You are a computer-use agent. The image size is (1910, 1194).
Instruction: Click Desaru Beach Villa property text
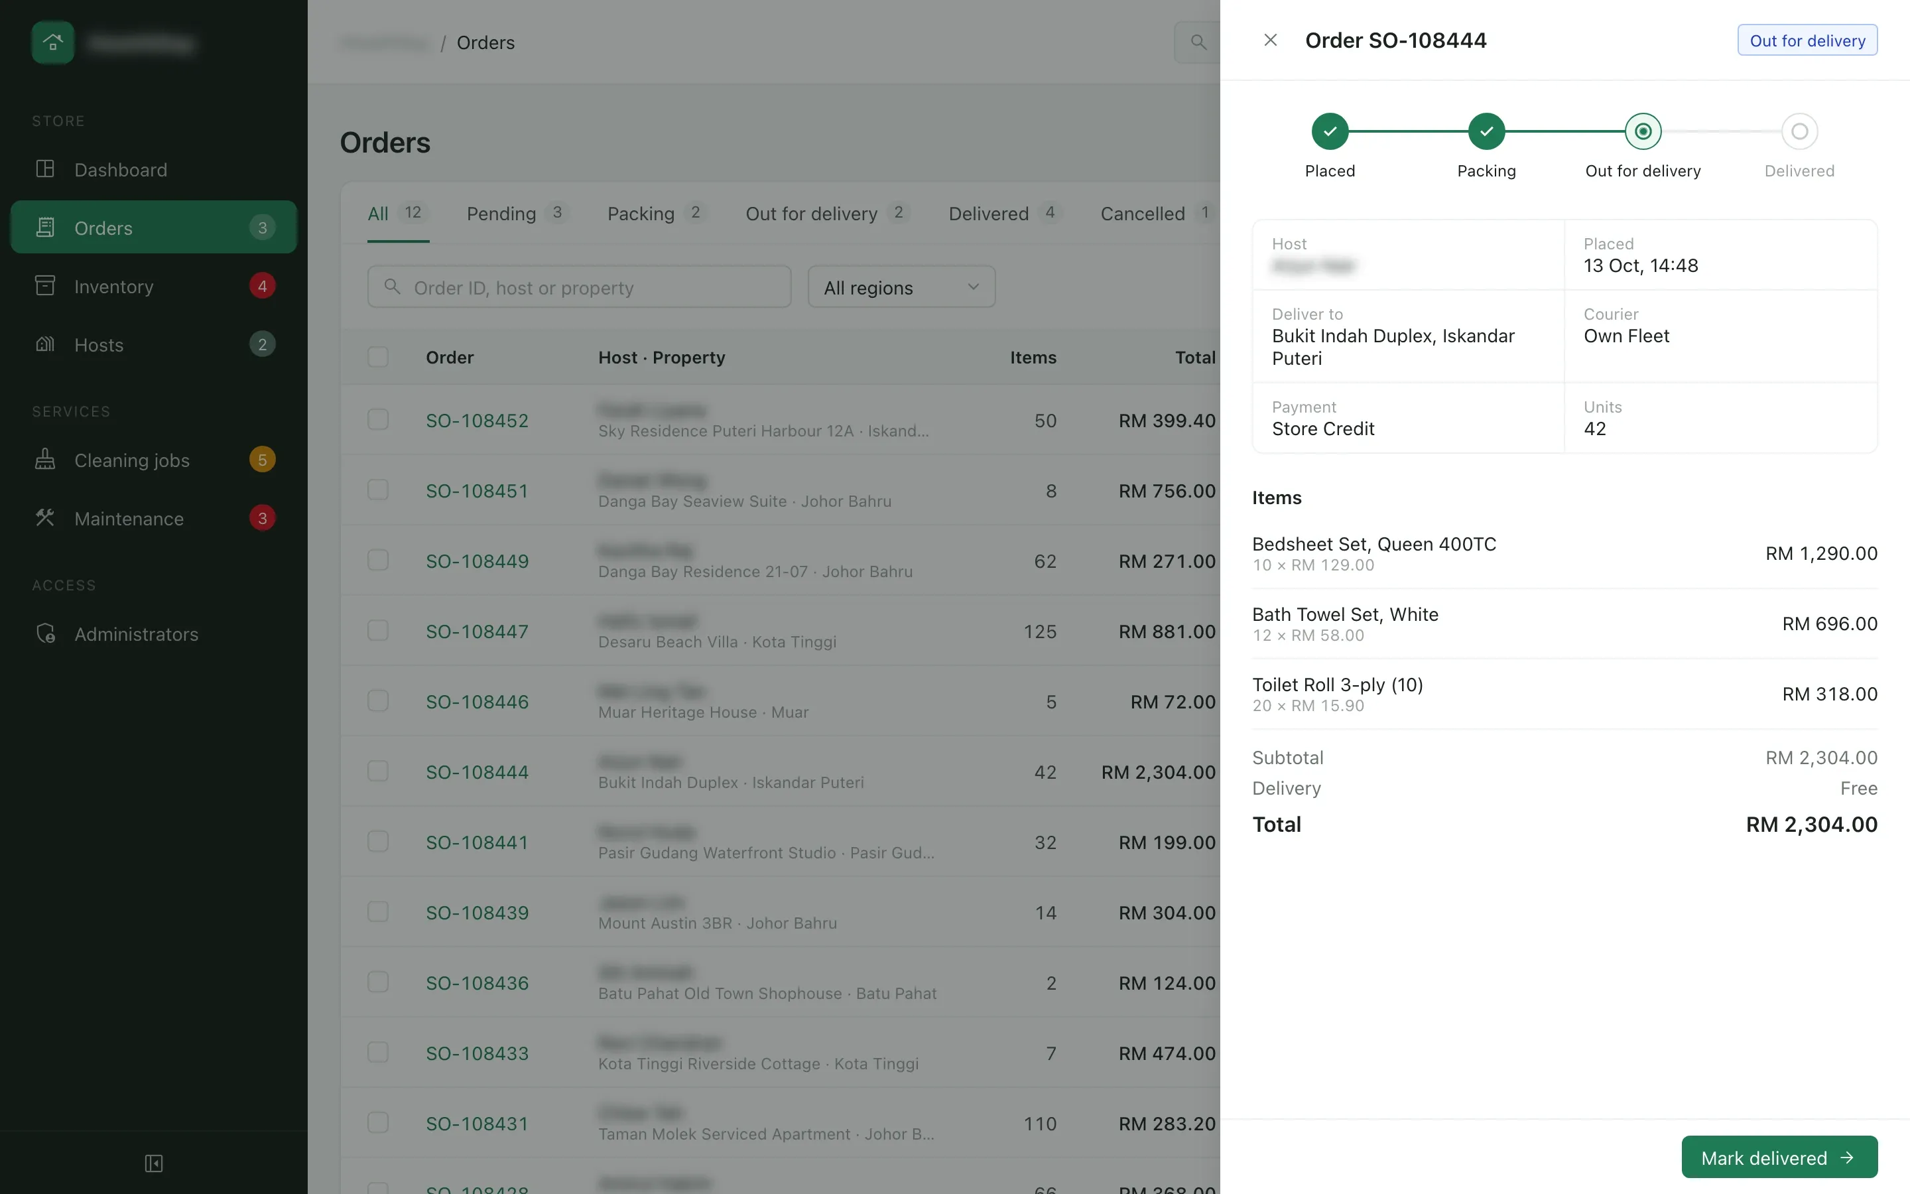(668, 641)
